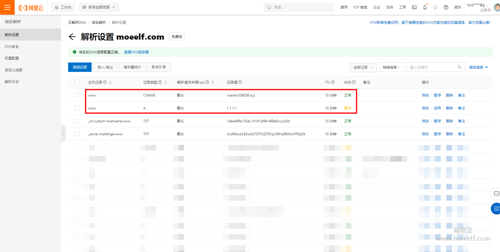
Task: Check the www A record checkbox
Action: (77, 108)
